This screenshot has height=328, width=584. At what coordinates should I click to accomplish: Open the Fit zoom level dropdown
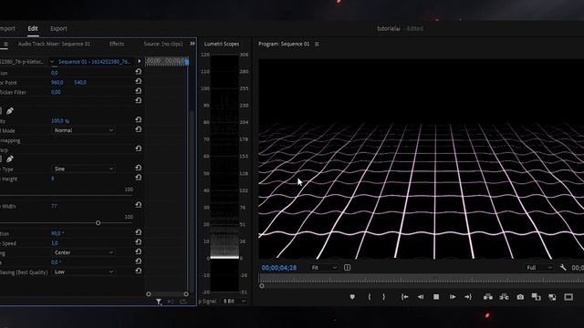pos(324,267)
